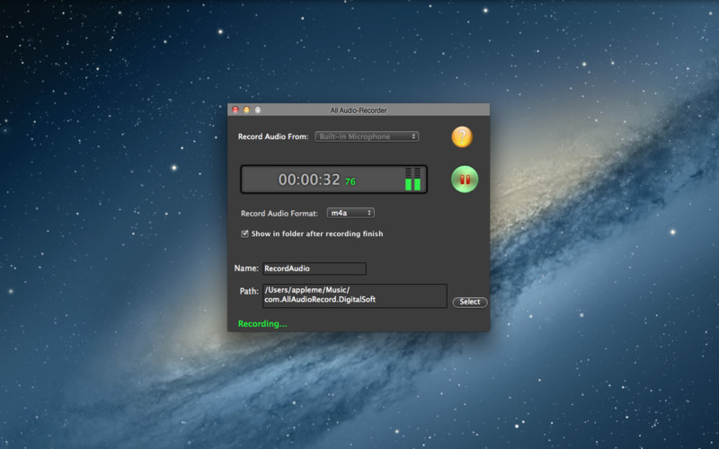
Task: Open the Record Audio From dropdown
Action: pos(367,136)
